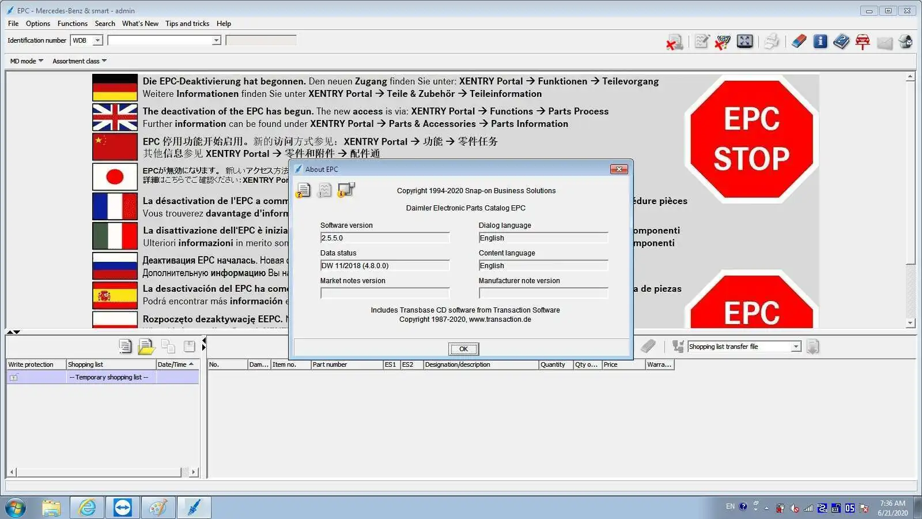This screenshot has height=519, width=922.
Task: Click the shopping list horizontal scrollbar right arrow
Action: point(194,472)
